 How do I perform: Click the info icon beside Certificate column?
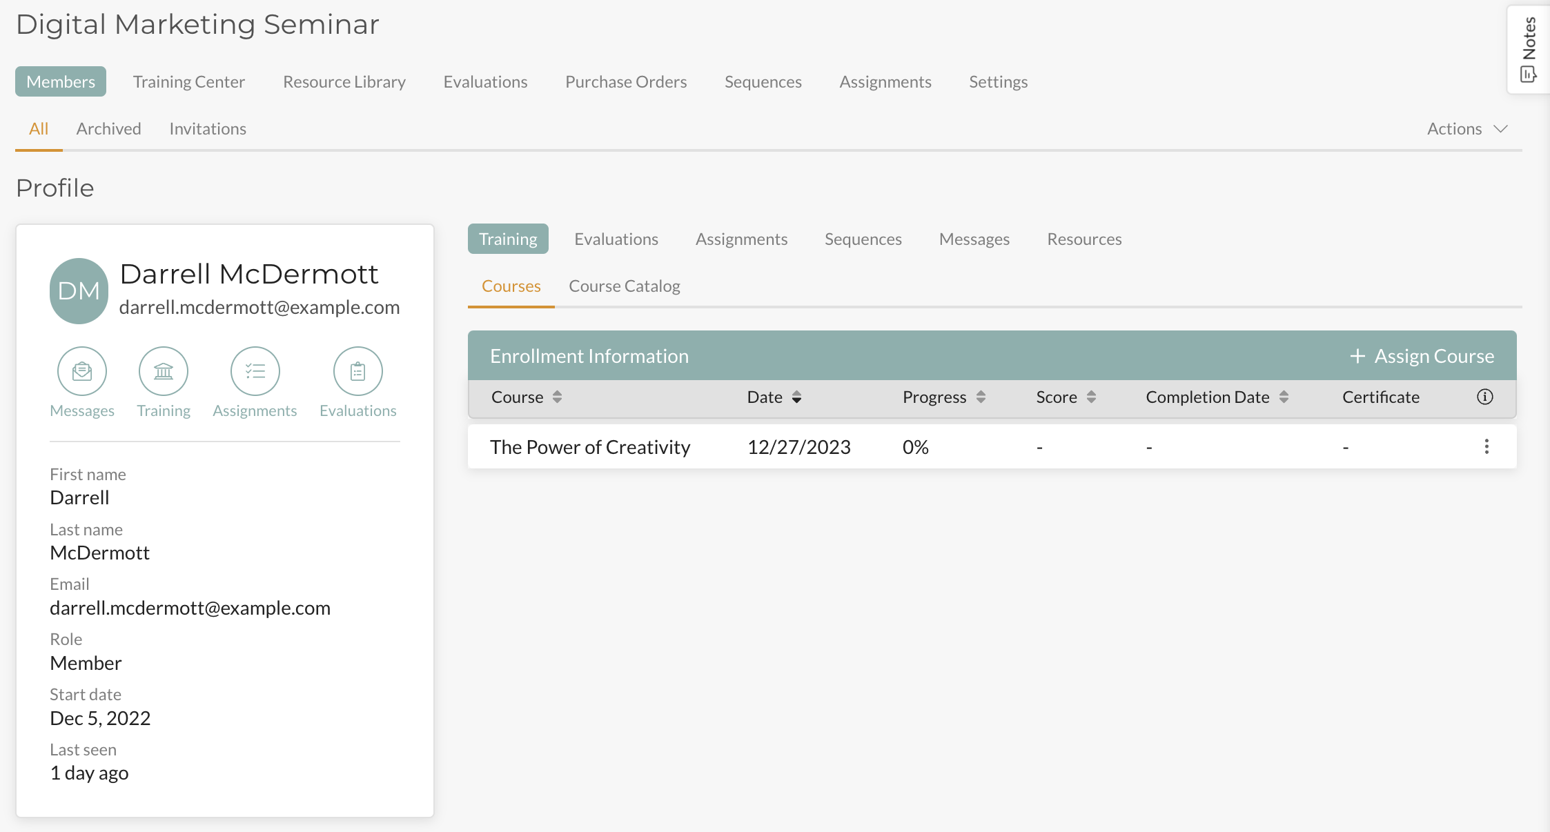coord(1486,397)
